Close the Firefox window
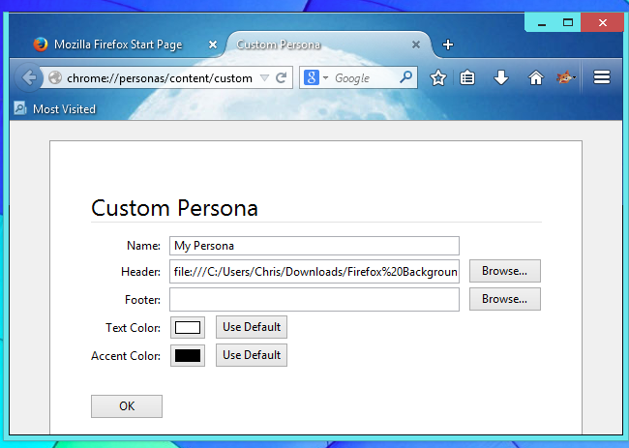This screenshot has width=629, height=448. 603,22
